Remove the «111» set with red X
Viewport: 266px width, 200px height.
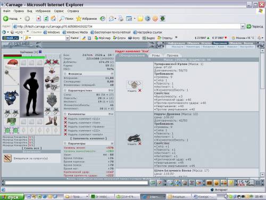(x=65, y=118)
